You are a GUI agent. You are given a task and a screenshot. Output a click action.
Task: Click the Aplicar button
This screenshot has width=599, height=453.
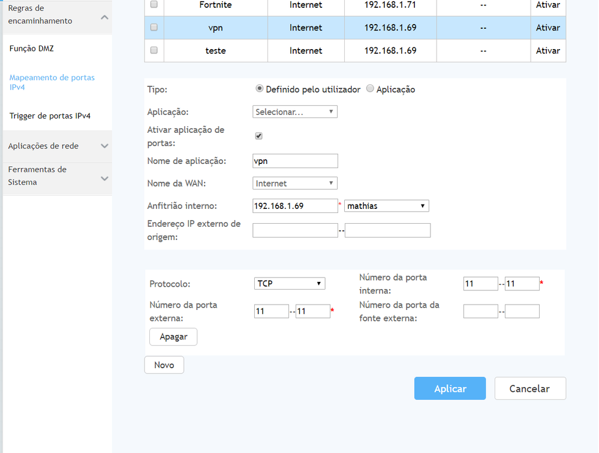450,389
